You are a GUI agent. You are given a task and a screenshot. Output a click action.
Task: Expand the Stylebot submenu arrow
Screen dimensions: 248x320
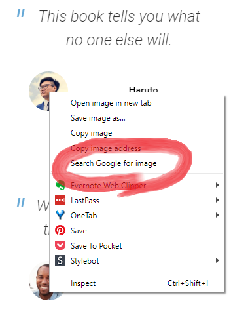217,260
